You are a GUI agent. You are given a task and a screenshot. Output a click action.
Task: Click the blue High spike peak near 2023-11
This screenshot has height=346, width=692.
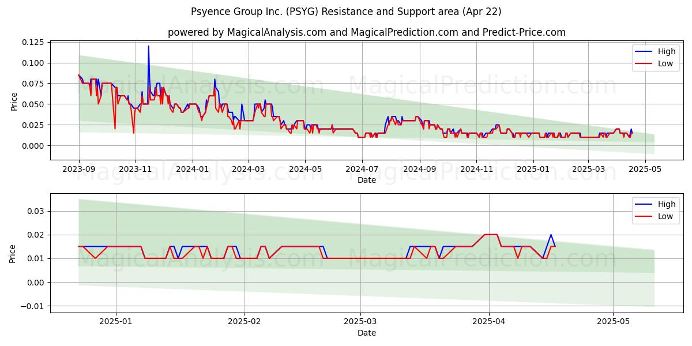point(148,46)
